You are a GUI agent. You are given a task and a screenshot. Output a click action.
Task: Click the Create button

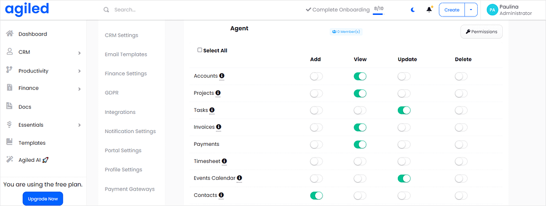click(452, 10)
